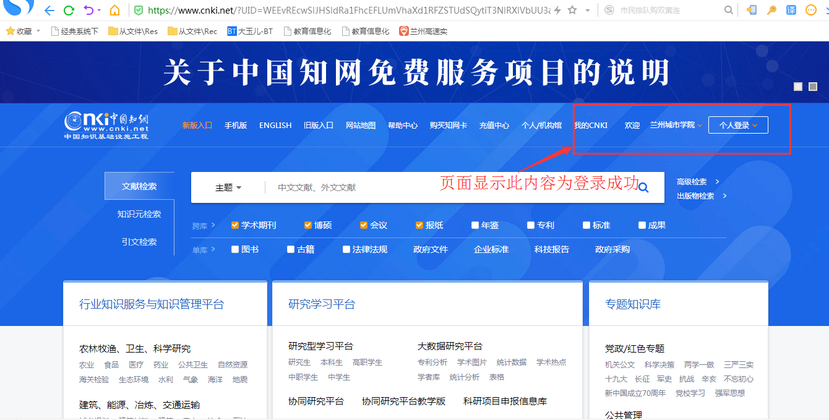Expand the 跨库 arrow
Viewport: 829px width, 420px height.
213,225
